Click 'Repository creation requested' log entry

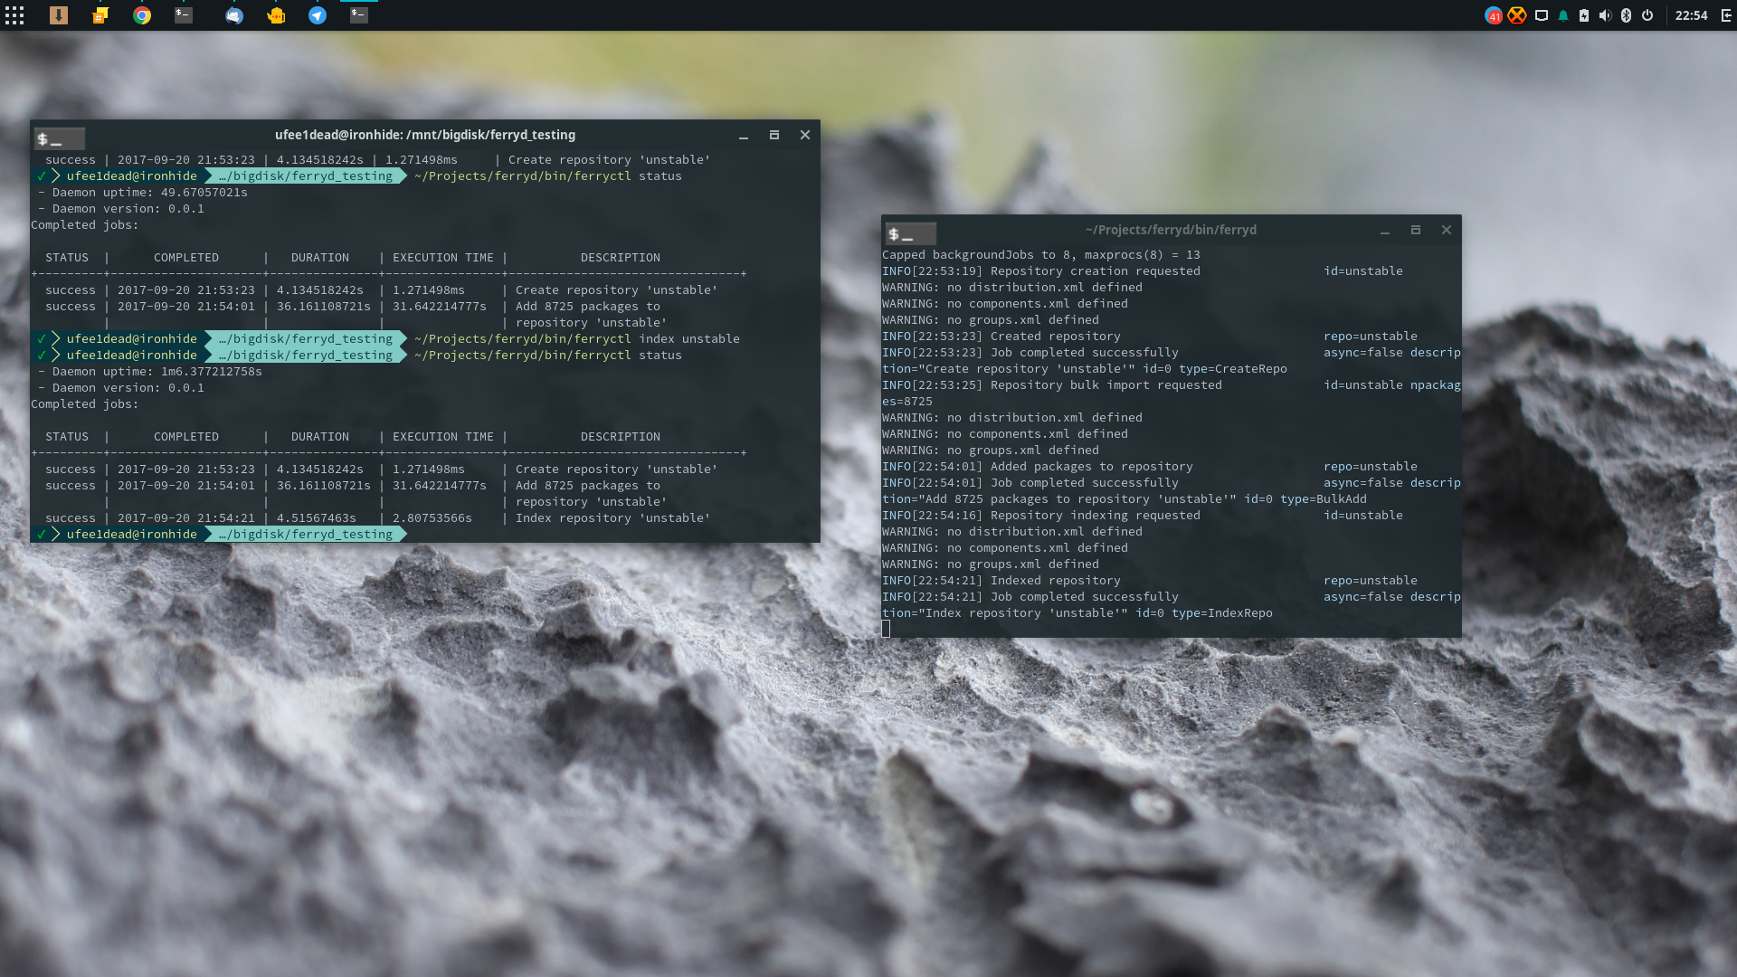(x=1096, y=271)
